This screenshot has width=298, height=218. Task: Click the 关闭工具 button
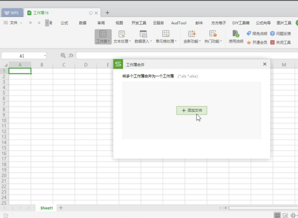(280, 42)
